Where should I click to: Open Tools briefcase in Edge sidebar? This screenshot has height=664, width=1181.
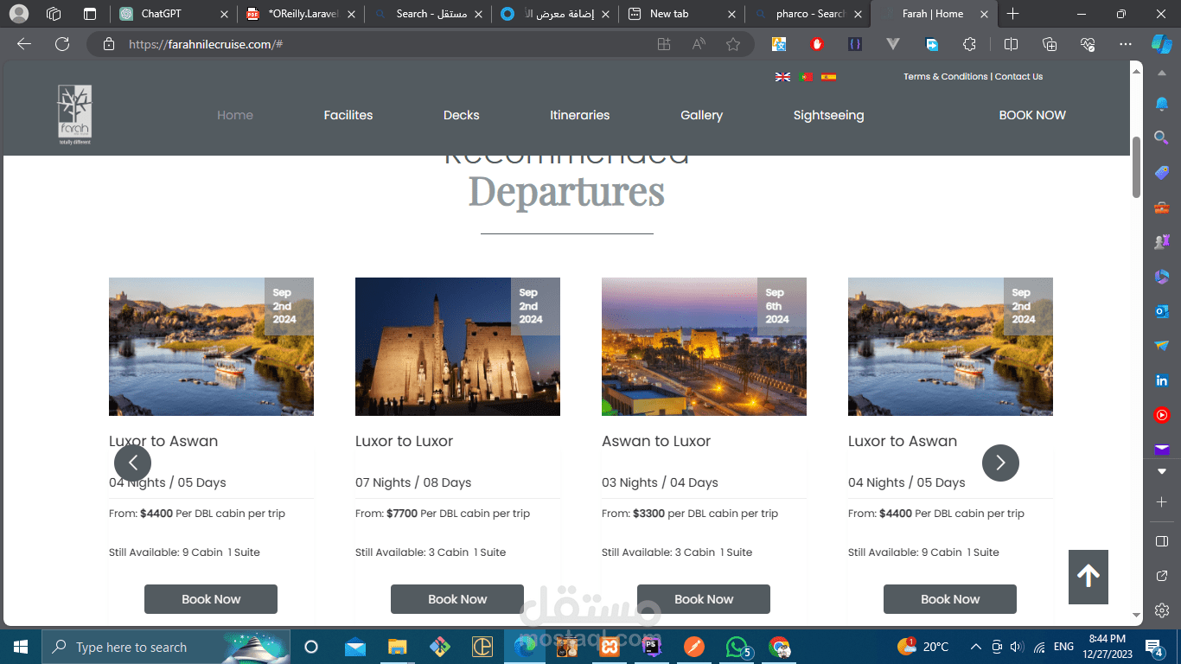pos(1162,207)
